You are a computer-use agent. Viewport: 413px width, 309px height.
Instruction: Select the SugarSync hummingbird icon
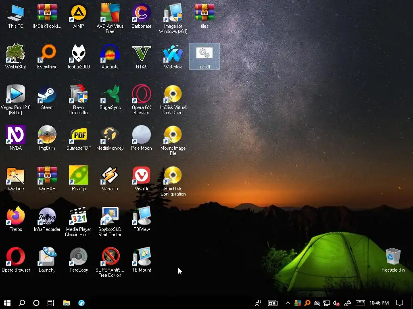coord(110,94)
